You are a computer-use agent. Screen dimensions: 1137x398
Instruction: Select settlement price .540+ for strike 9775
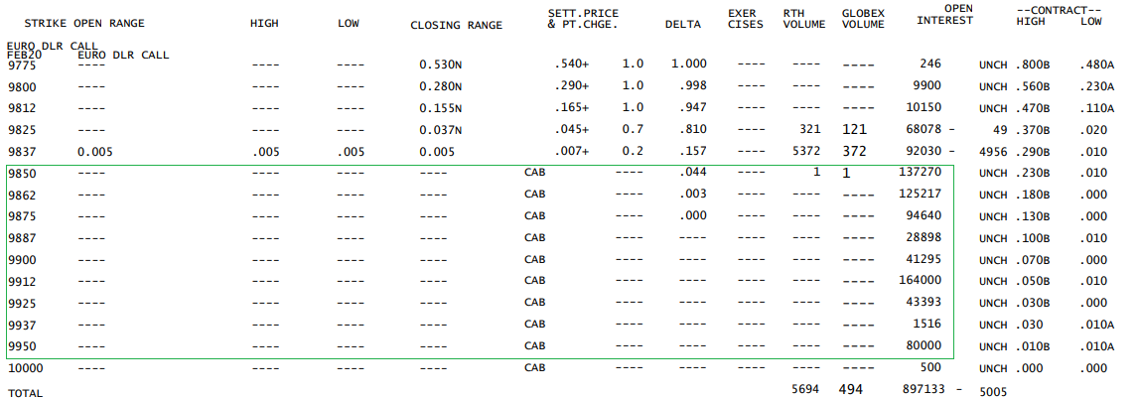(571, 65)
